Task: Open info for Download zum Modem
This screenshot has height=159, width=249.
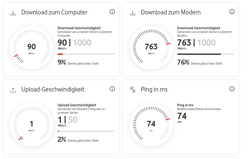Action: click(232, 12)
